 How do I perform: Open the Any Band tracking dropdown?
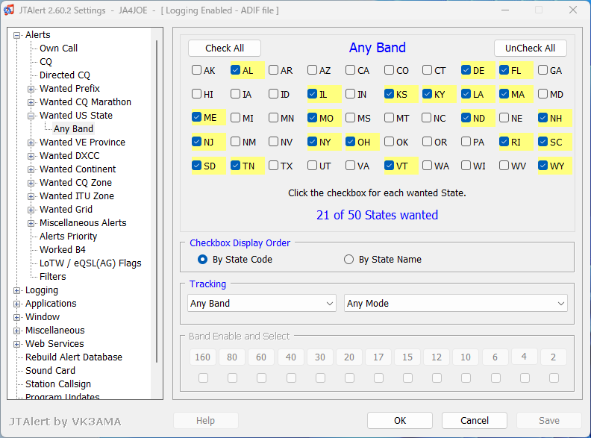[x=262, y=304]
